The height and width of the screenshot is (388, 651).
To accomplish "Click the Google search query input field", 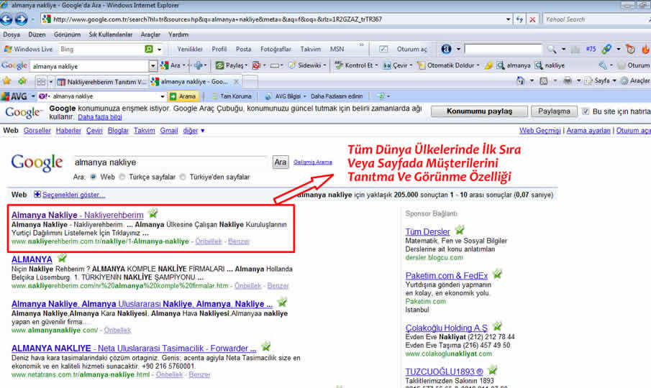I will [x=170, y=162].
